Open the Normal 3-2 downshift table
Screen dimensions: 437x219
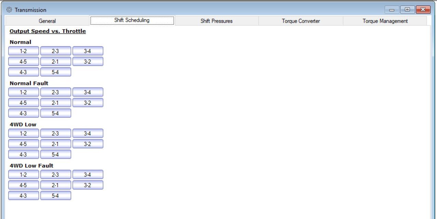pyautogui.click(x=88, y=62)
